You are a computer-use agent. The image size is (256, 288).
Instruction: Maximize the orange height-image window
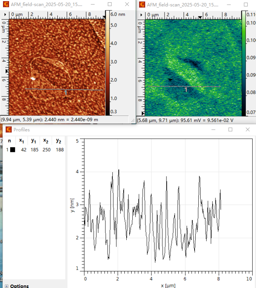point(110,5)
